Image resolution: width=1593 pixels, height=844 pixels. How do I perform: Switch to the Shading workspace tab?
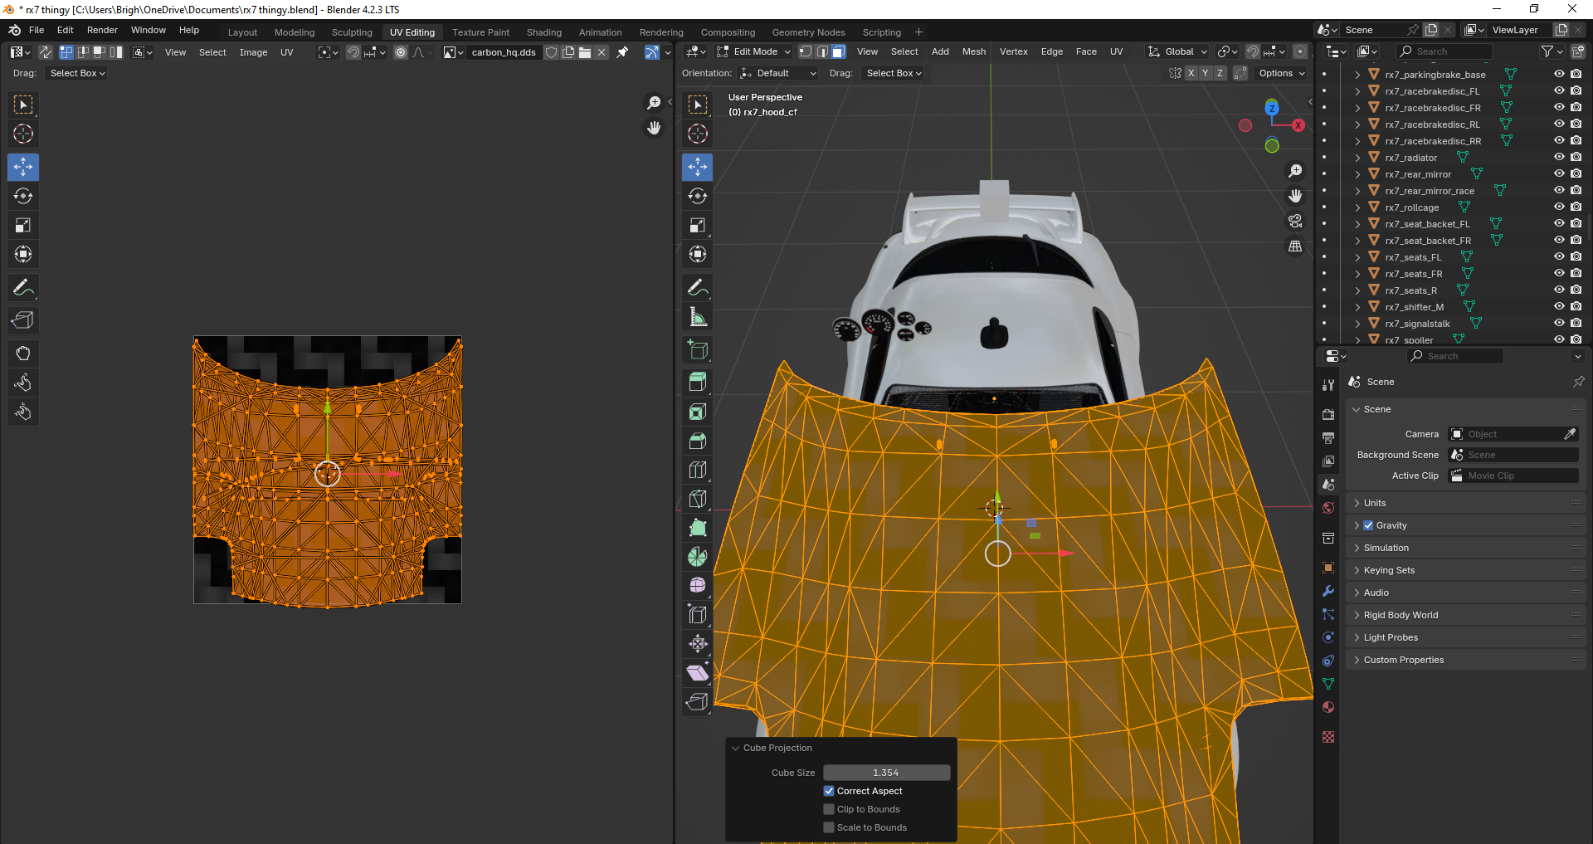coord(543,32)
